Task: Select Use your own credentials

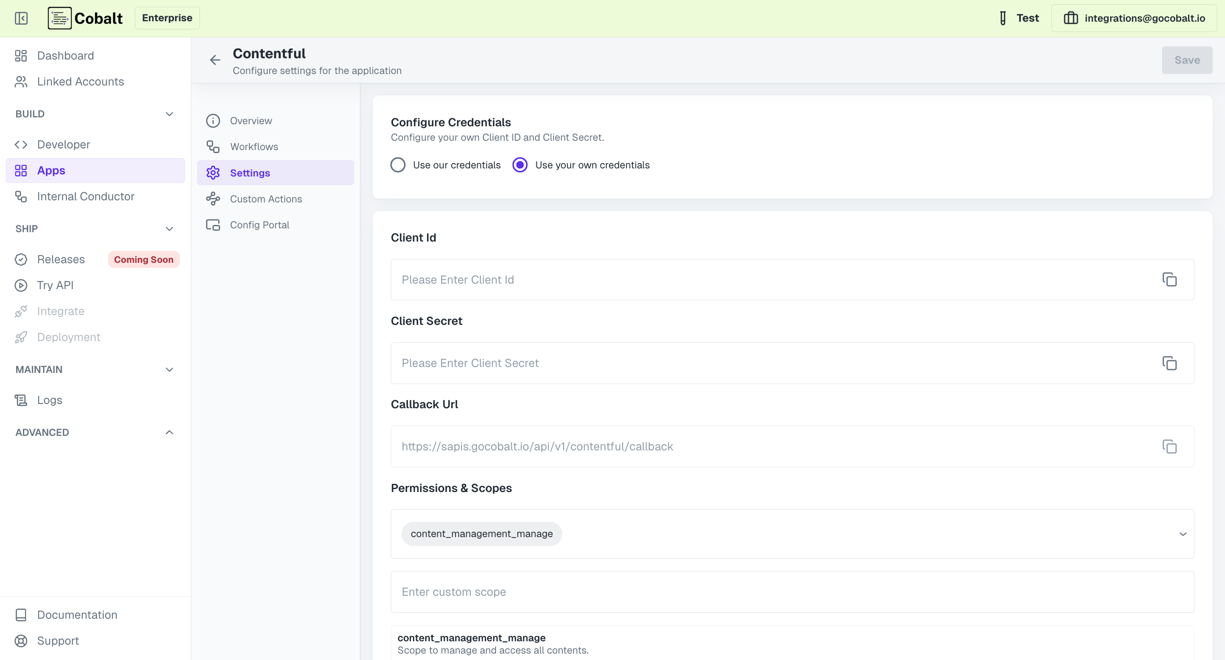Action: 520,165
